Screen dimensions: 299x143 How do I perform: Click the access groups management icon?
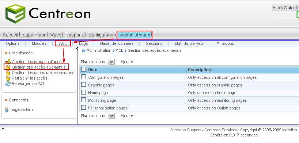pyautogui.click(x=8, y=62)
